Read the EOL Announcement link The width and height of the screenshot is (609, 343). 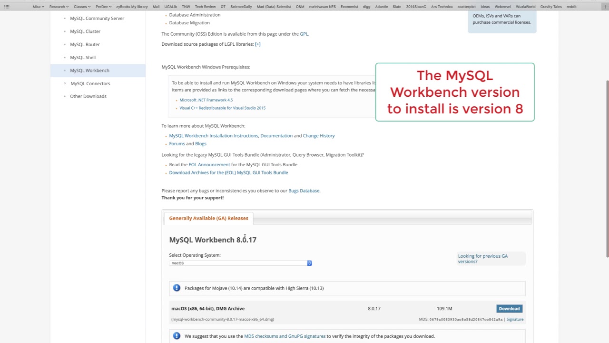point(209,165)
